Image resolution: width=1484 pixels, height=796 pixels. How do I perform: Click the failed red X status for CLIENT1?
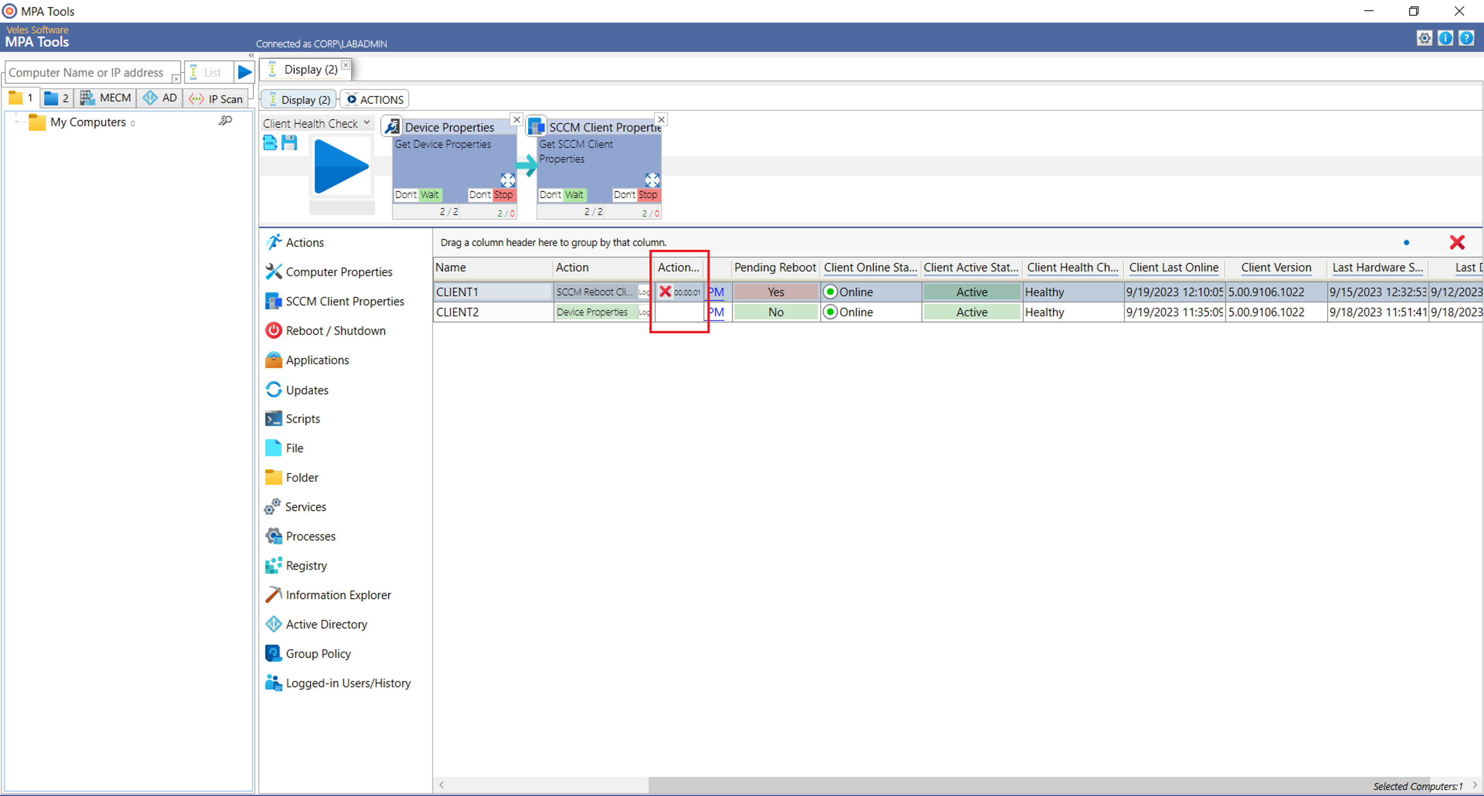coord(665,291)
